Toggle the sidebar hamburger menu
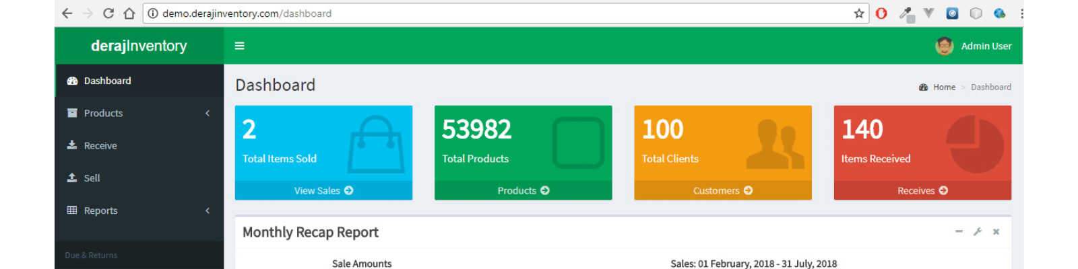 coord(239,46)
